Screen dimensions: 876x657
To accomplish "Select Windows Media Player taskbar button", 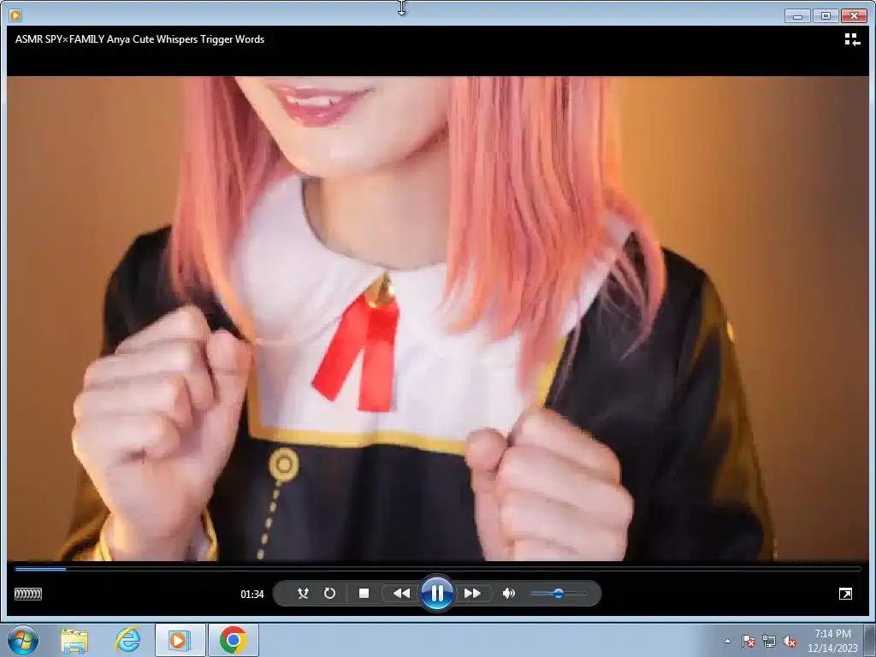I will (x=180, y=640).
